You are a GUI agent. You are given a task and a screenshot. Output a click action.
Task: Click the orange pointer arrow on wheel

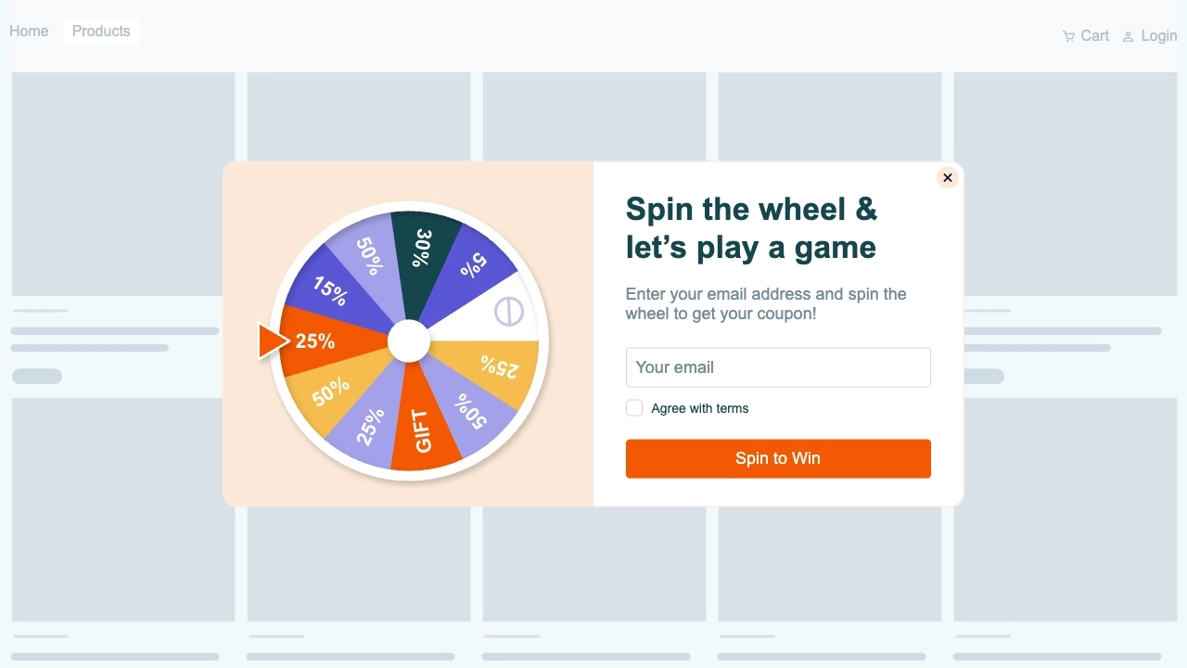click(x=273, y=340)
